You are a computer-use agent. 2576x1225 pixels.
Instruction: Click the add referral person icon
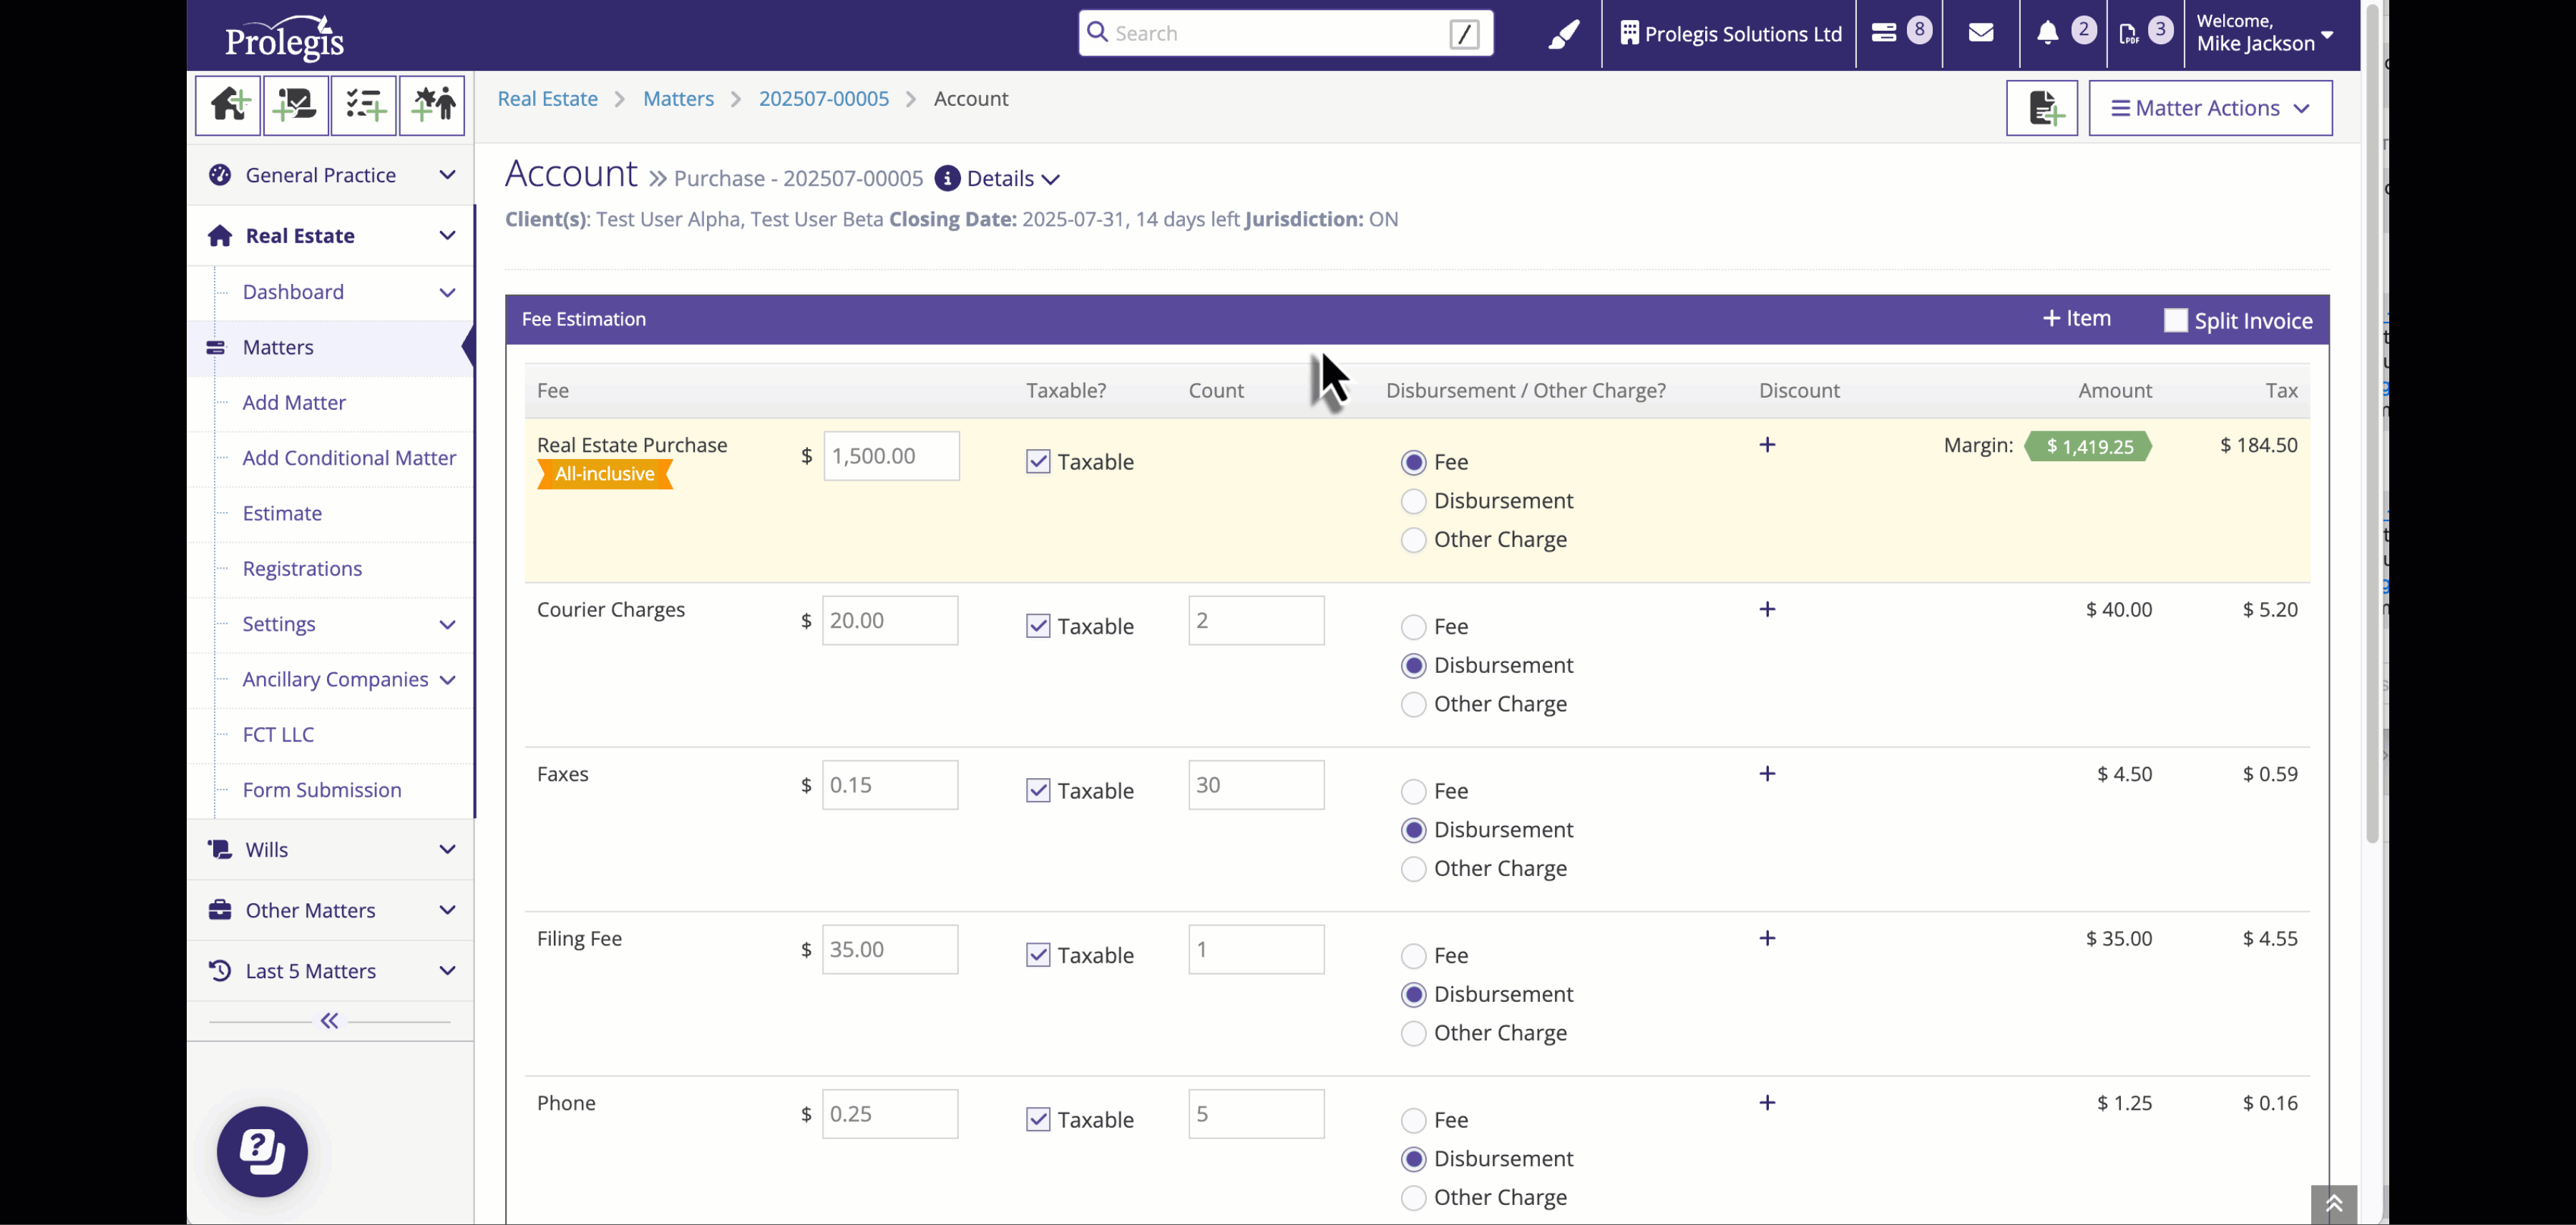coord(432,105)
